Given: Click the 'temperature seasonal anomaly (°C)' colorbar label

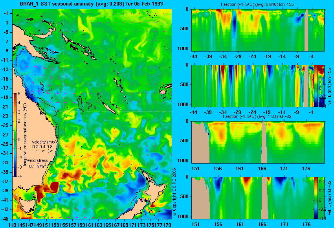Looking at the screenshot, I should point(25,135).
